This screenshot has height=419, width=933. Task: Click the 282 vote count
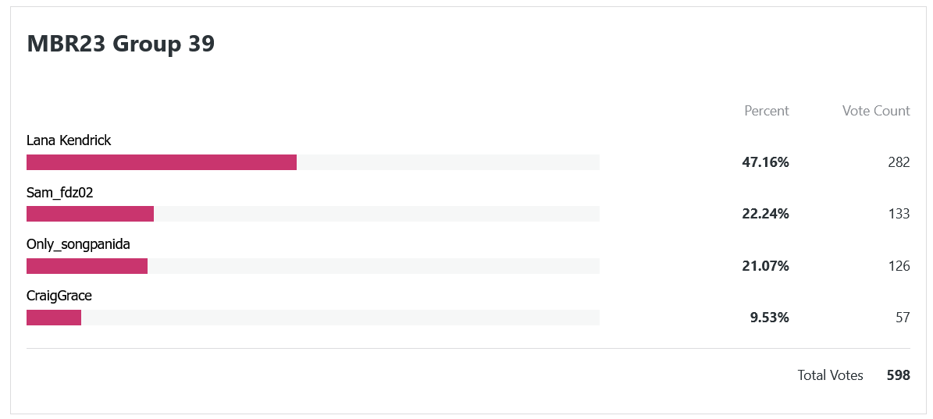tap(899, 162)
